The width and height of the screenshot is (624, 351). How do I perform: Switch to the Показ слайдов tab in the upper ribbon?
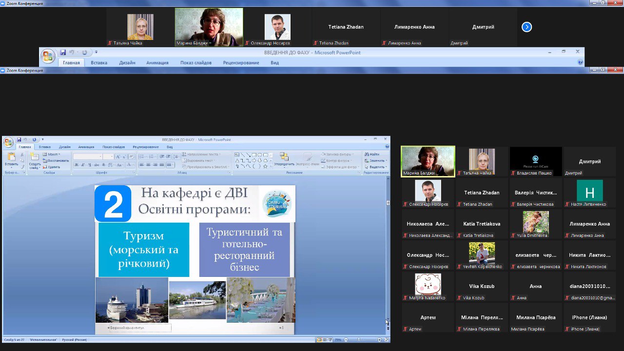click(195, 62)
